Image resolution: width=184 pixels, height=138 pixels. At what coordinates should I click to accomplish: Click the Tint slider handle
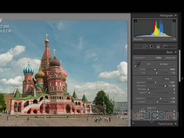click(157, 73)
